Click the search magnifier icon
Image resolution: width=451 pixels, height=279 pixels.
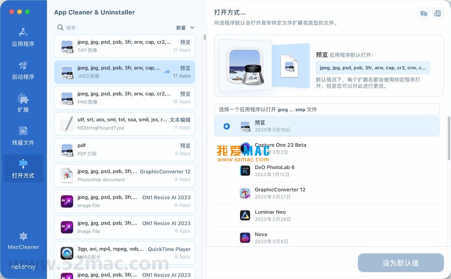(60, 27)
